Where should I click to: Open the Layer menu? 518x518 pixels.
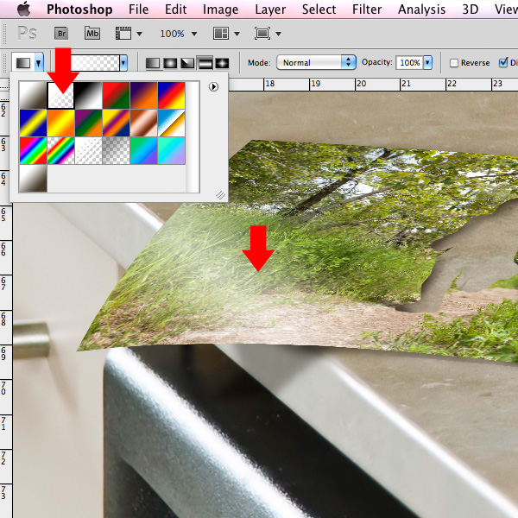(270, 9)
